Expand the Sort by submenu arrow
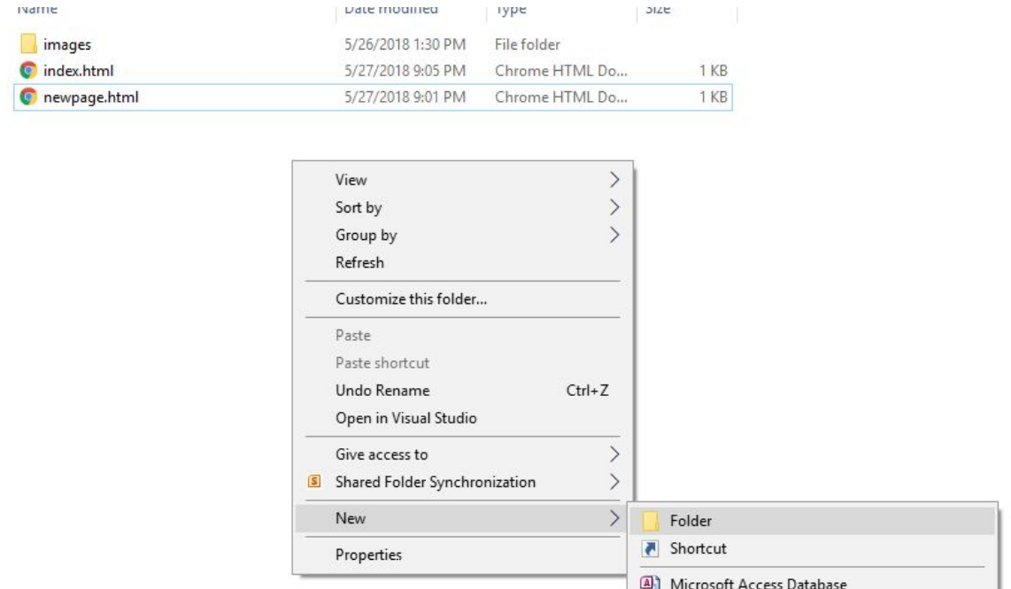The image size is (1011, 589). click(615, 207)
